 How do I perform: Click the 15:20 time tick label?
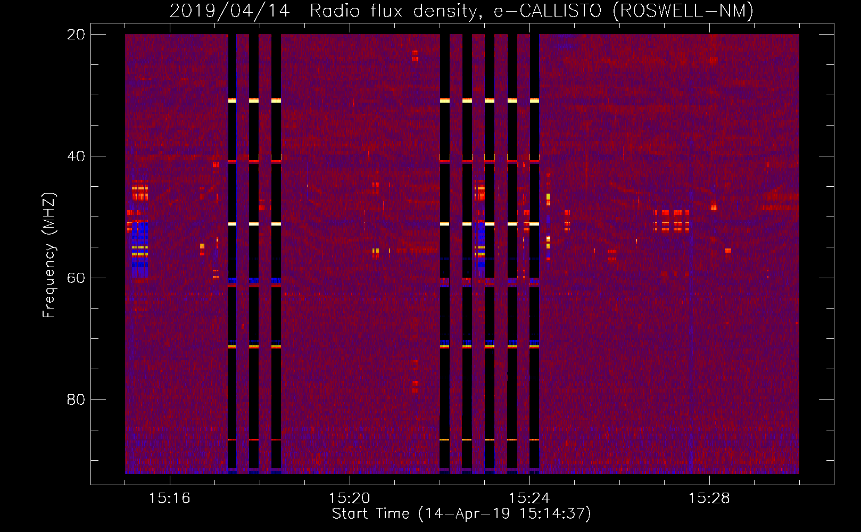[349, 498]
